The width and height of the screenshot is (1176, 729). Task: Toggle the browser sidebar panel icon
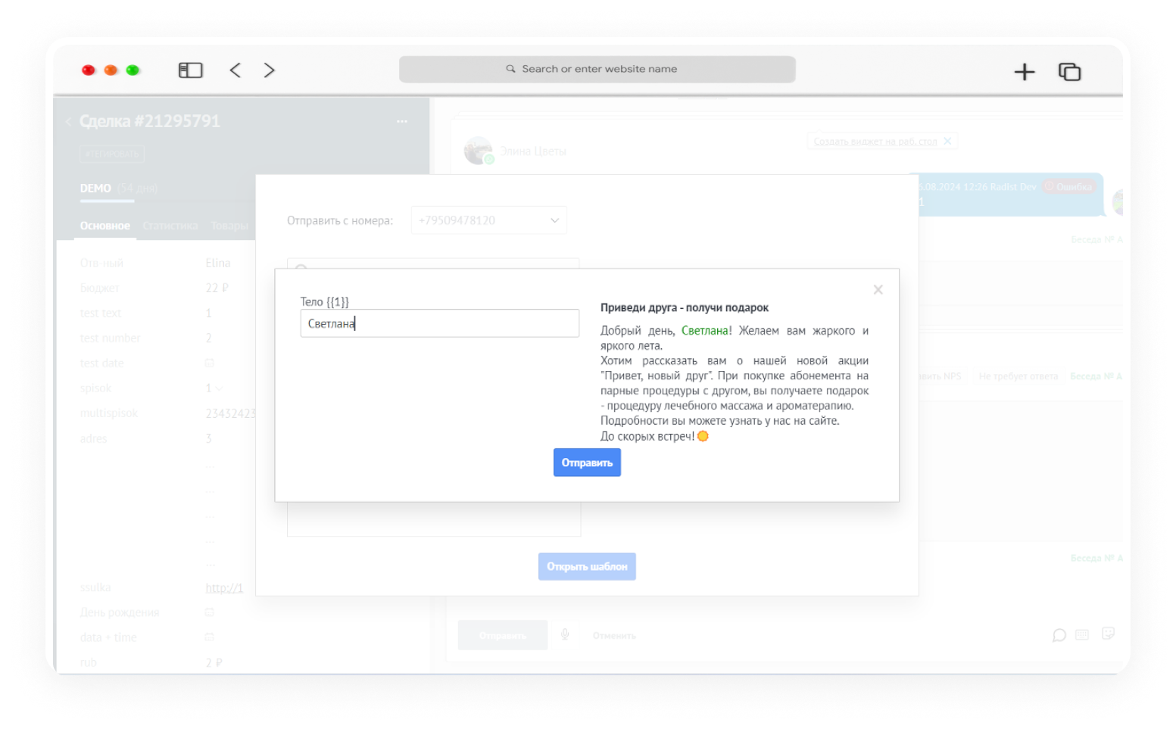[190, 70]
